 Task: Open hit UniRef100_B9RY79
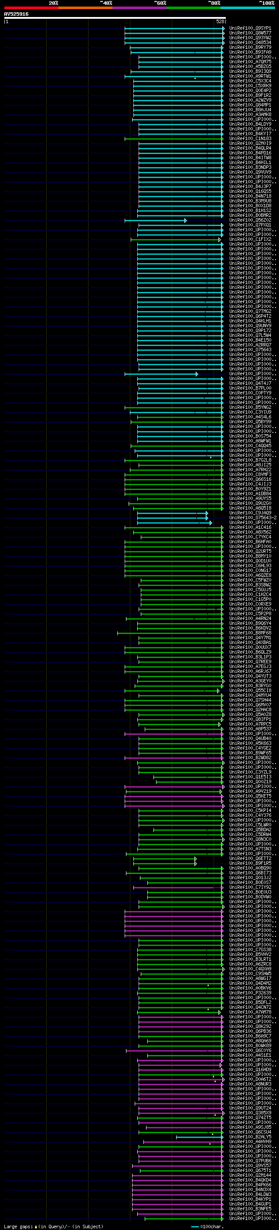click(250, 47)
